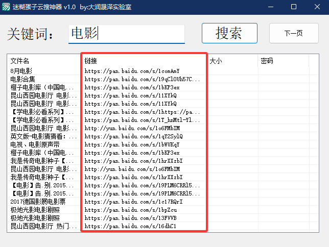Click the link ending 1https://pa...
The width and height of the screenshot is (329, 247).
[x=142, y=112]
